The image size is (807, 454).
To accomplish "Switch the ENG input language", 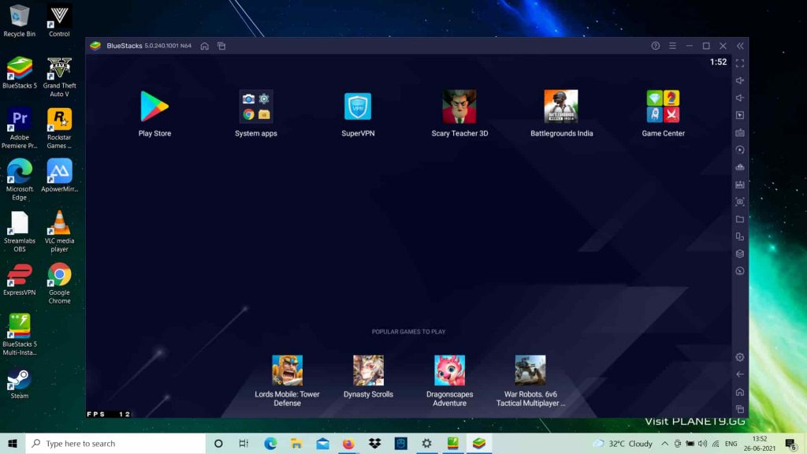I will [731, 444].
